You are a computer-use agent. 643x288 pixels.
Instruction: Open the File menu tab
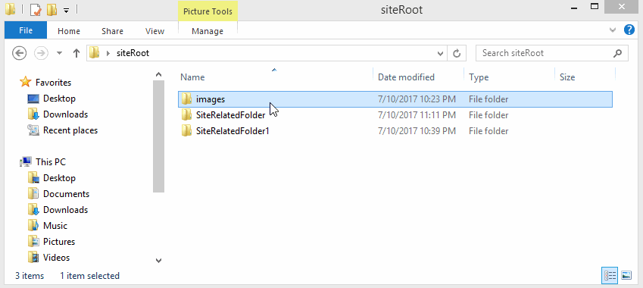(26, 31)
